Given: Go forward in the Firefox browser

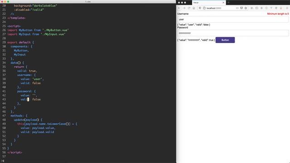Looking at the screenshot, I should (184, 8).
